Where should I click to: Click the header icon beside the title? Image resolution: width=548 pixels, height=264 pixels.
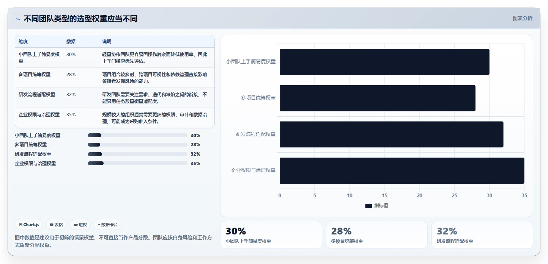pyautogui.click(x=18, y=19)
